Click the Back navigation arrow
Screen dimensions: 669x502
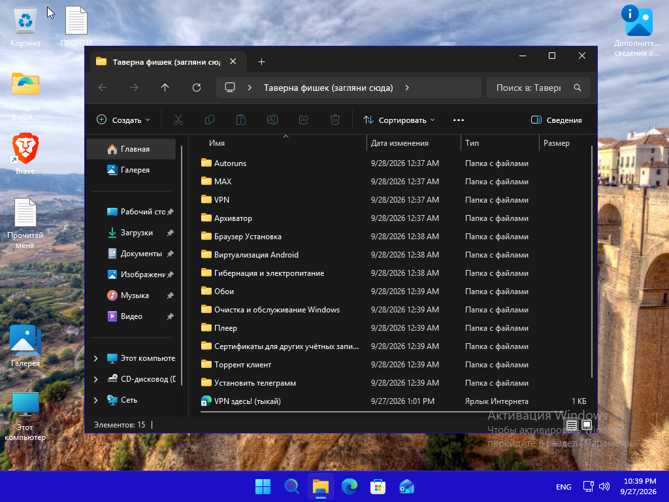[x=103, y=88]
